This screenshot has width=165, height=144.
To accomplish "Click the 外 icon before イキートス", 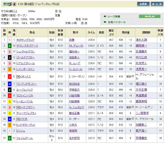I will pyautogui.click(x=18, y=76).
